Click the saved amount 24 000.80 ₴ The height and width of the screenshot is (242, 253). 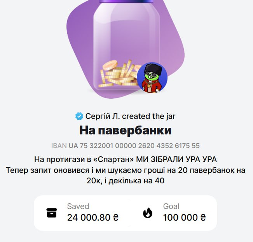[x=93, y=218]
